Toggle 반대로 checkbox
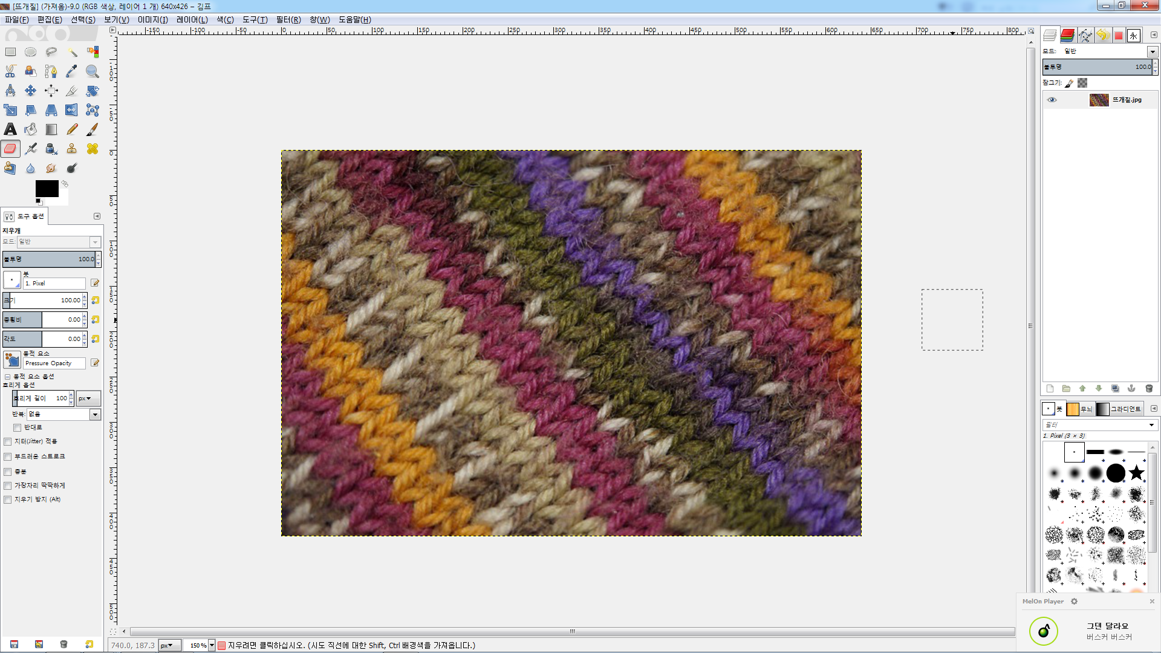 (x=17, y=427)
